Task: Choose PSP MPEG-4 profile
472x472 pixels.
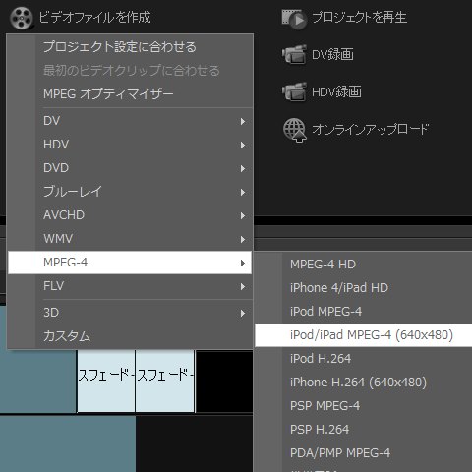Action: 364,406
